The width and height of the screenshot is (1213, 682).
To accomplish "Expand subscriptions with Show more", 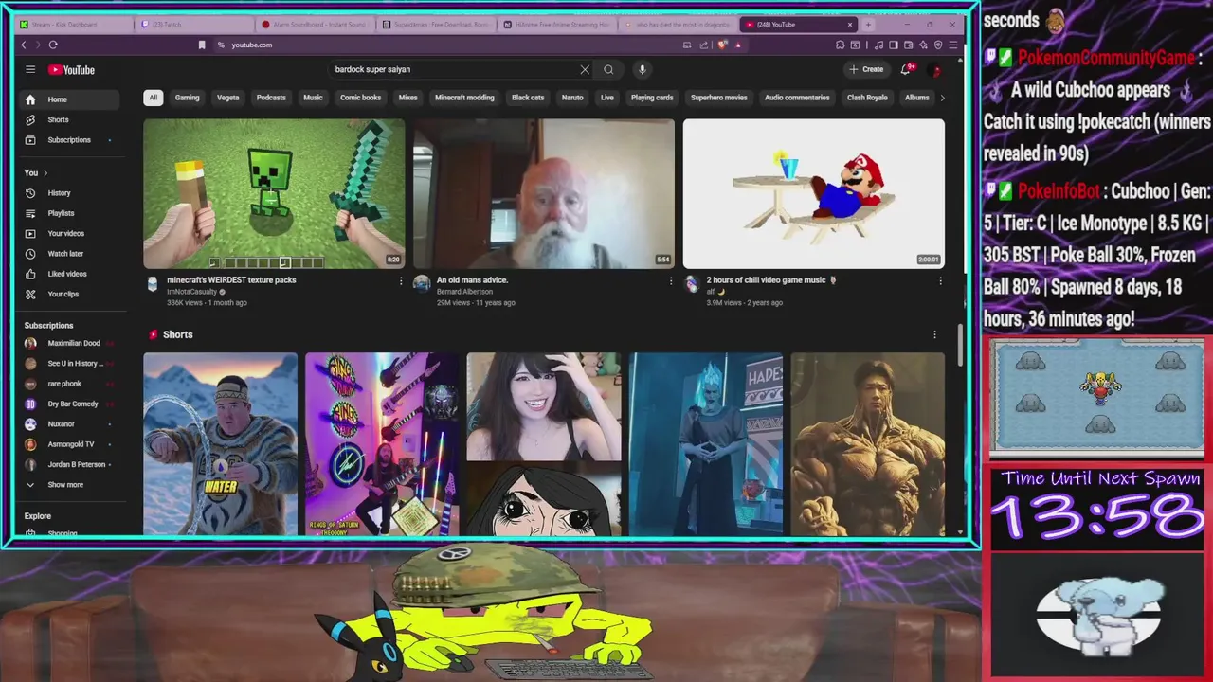I will click(x=71, y=485).
